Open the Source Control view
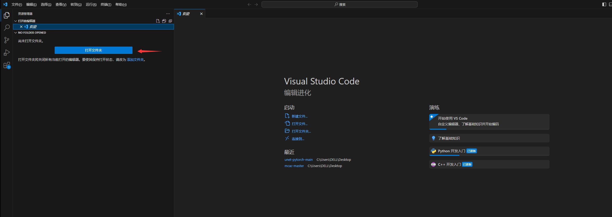The height and width of the screenshot is (217, 612). [7, 40]
